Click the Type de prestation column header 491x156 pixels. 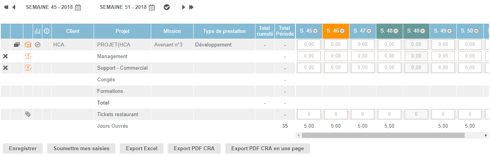(x=224, y=31)
